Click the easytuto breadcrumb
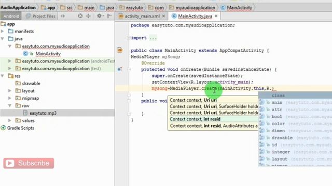This screenshot has height=186, width=332. point(131,8)
